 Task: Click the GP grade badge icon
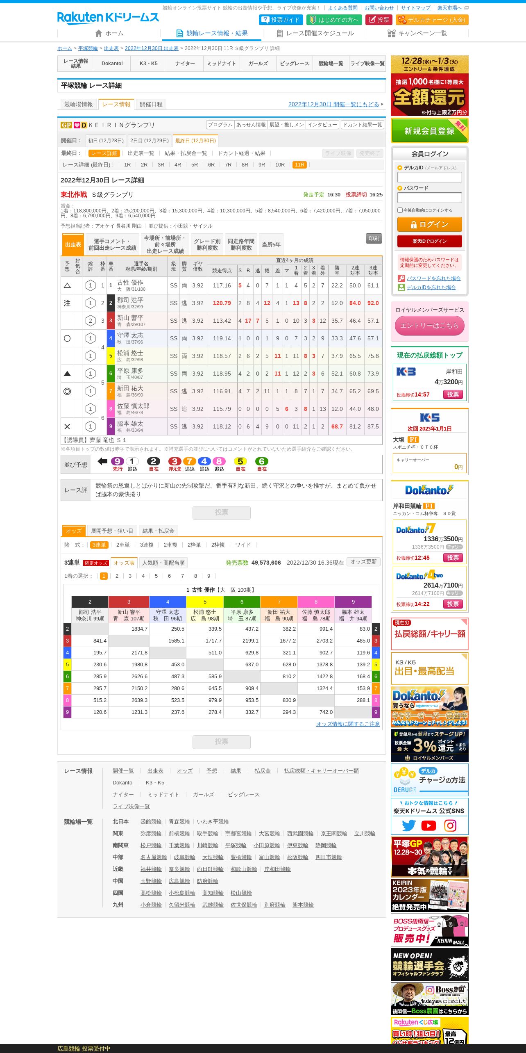66,125
